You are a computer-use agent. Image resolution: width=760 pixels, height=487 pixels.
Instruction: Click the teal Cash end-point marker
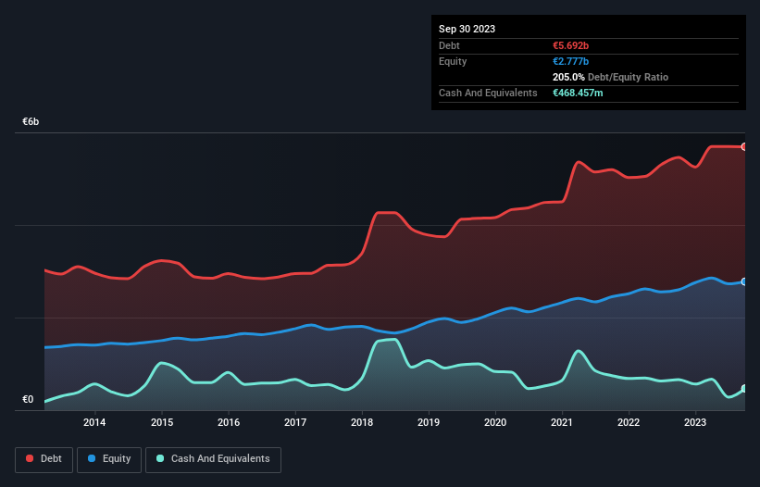pyautogui.click(x=744, y=389)
